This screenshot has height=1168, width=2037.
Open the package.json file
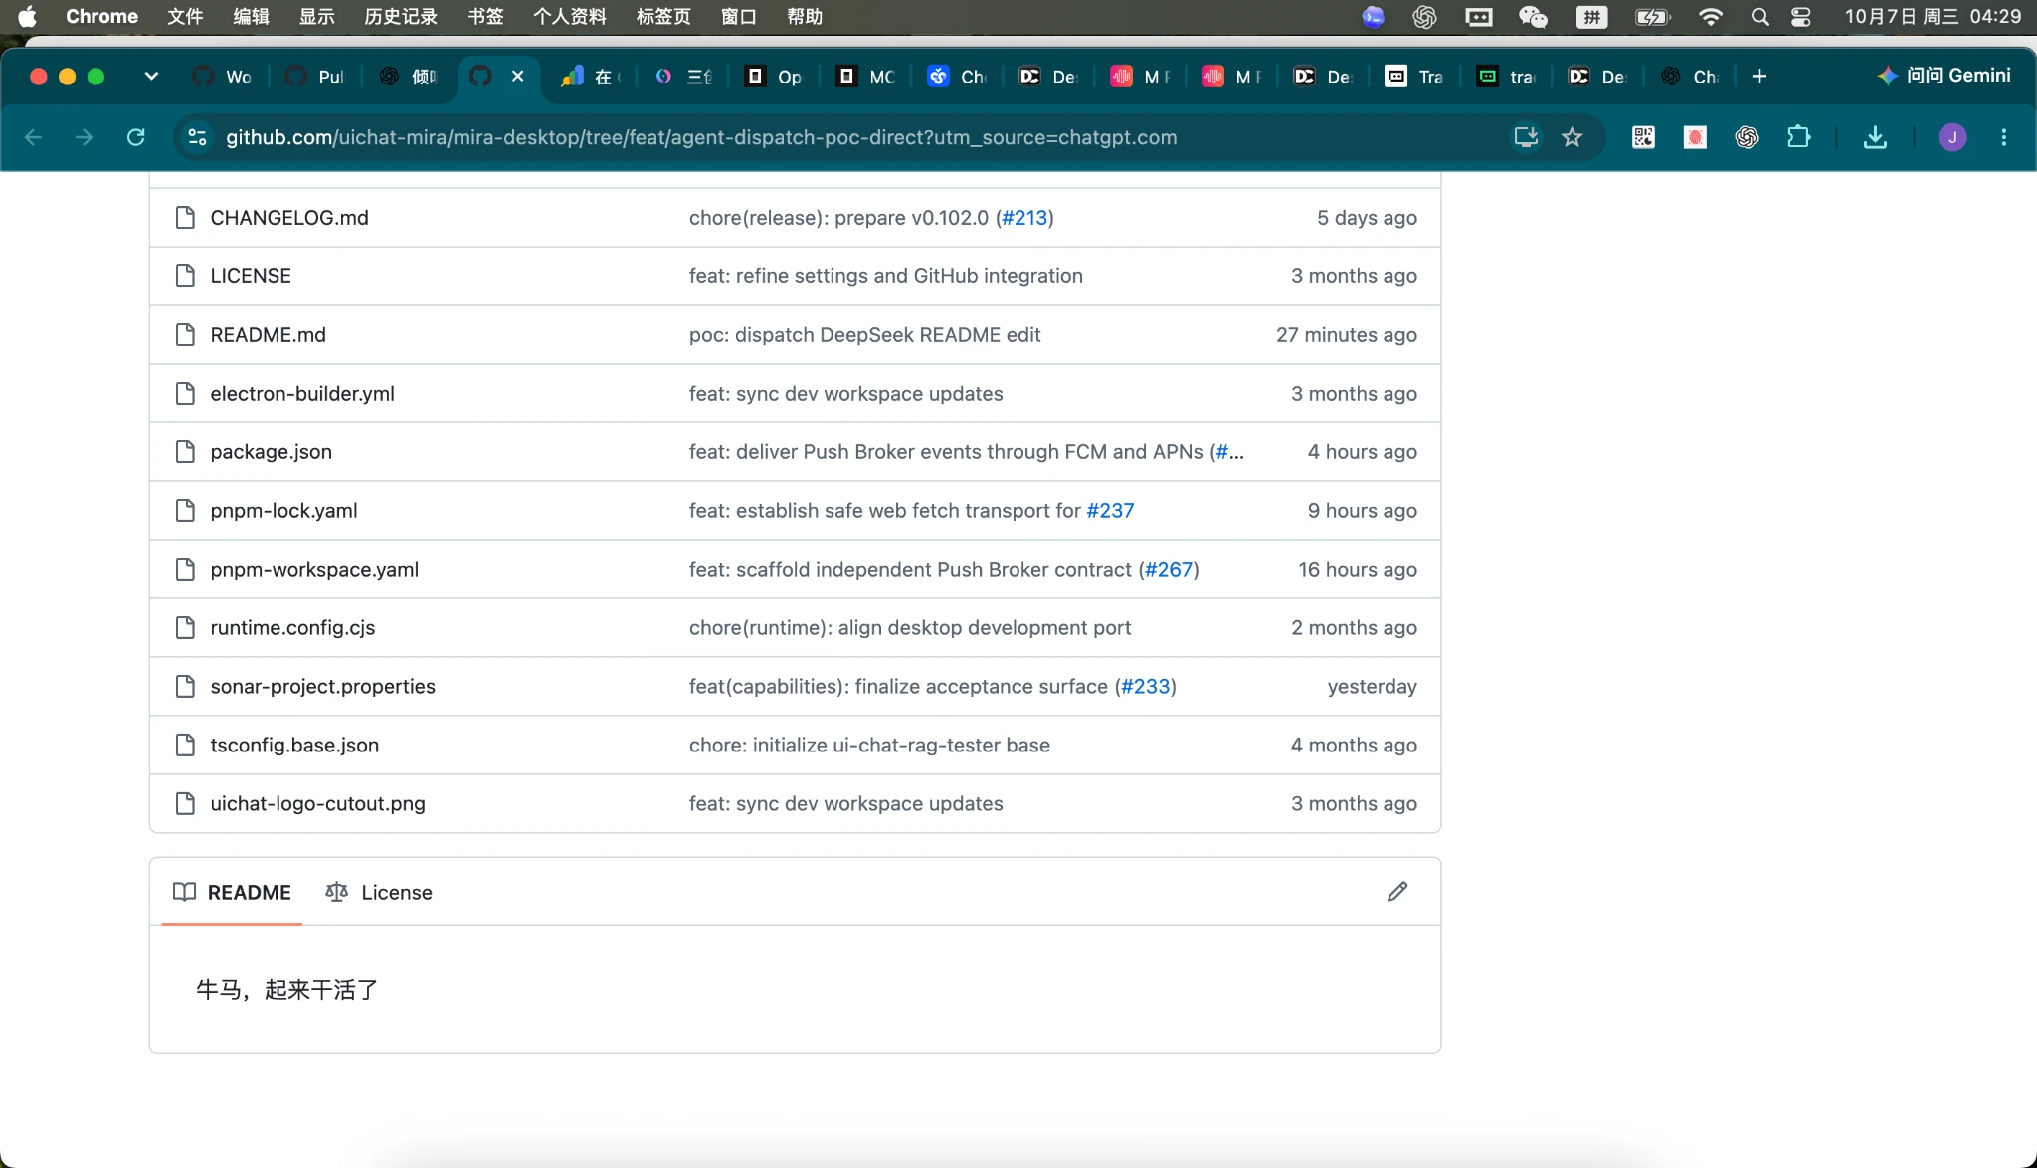coord(271,452)
